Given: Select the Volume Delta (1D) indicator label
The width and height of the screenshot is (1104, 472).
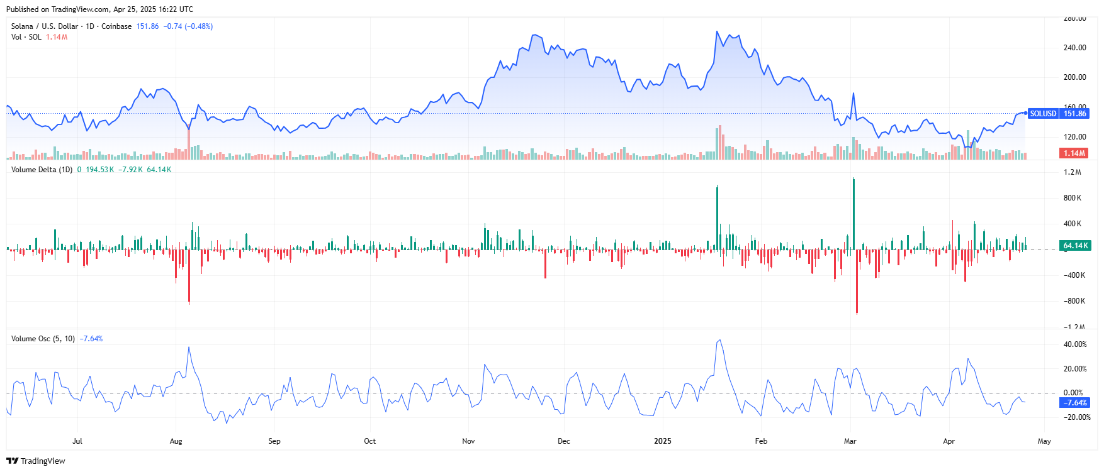Looking at the screenshot, I should coord(42,170).
